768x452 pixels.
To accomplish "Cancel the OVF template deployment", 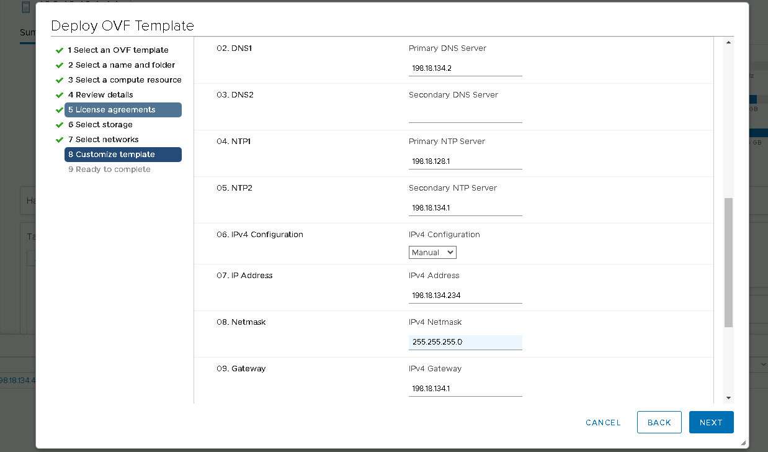I will click(x=603, y=422).
